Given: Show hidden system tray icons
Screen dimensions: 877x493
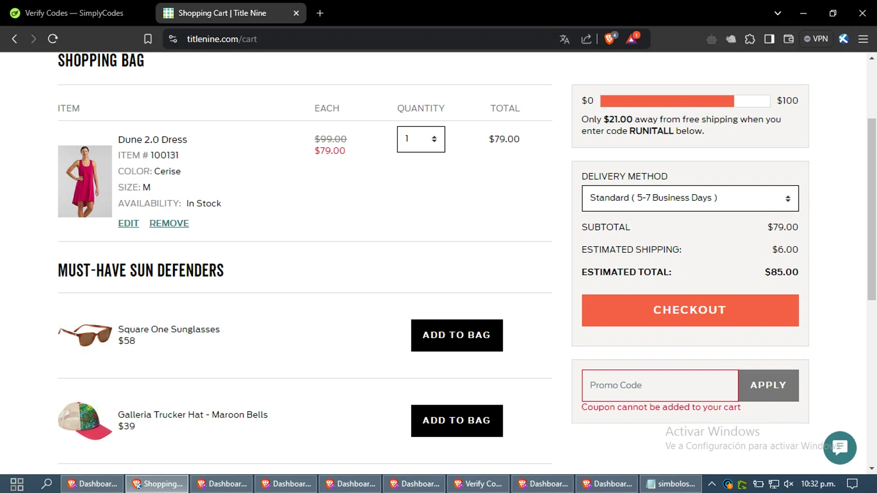Looking at the screenshot, I should click(712, 484).
